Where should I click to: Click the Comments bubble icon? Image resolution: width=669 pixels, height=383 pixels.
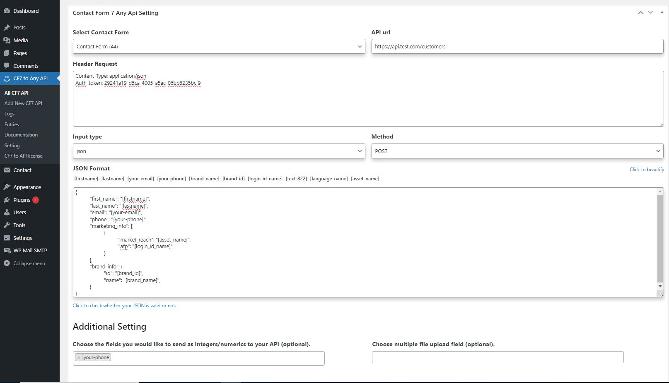click(7, 66)
